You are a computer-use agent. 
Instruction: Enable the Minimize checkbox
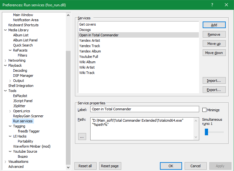205,110
